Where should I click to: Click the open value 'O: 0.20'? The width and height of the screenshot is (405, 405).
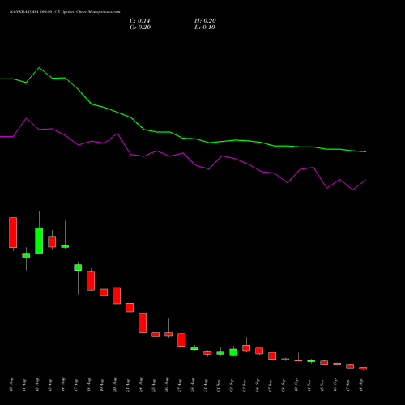pos(140,28)
